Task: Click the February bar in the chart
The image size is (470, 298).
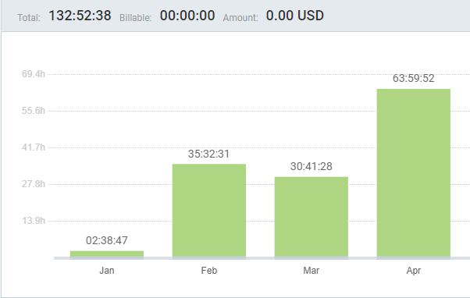Action: point(209,211)
